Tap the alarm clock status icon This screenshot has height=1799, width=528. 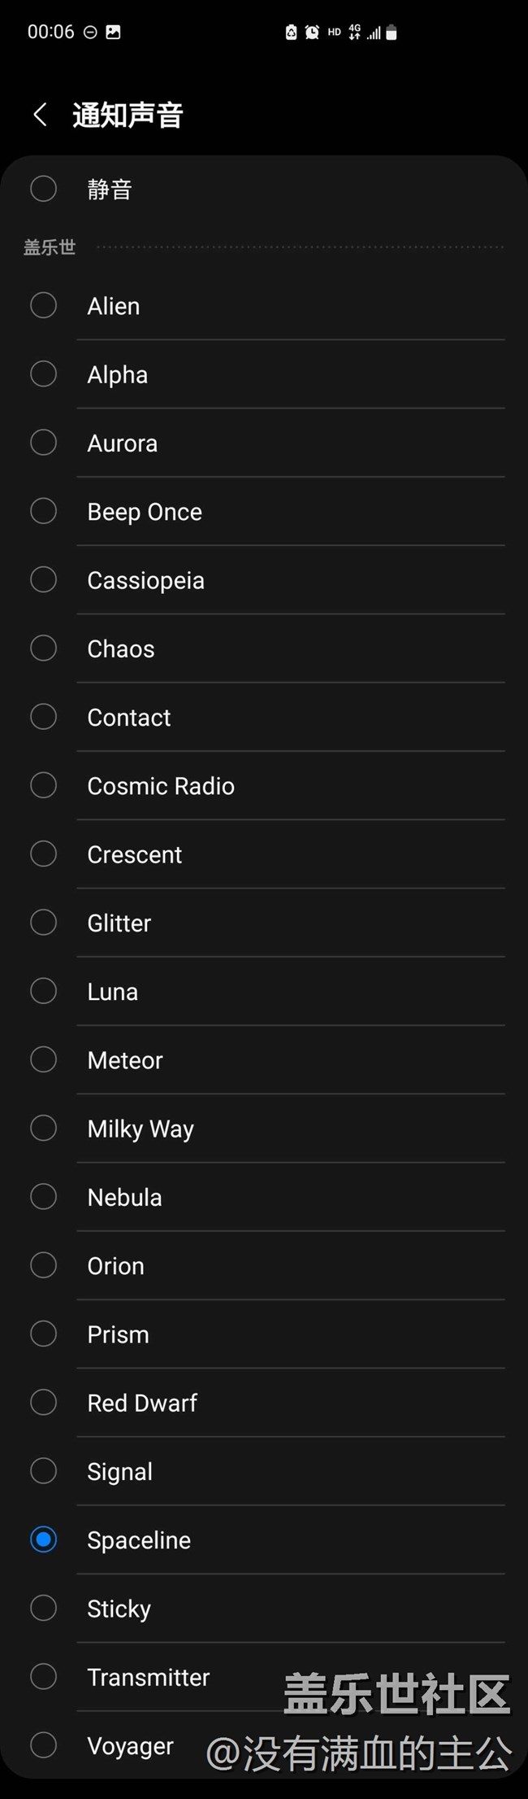pos(312,33)
